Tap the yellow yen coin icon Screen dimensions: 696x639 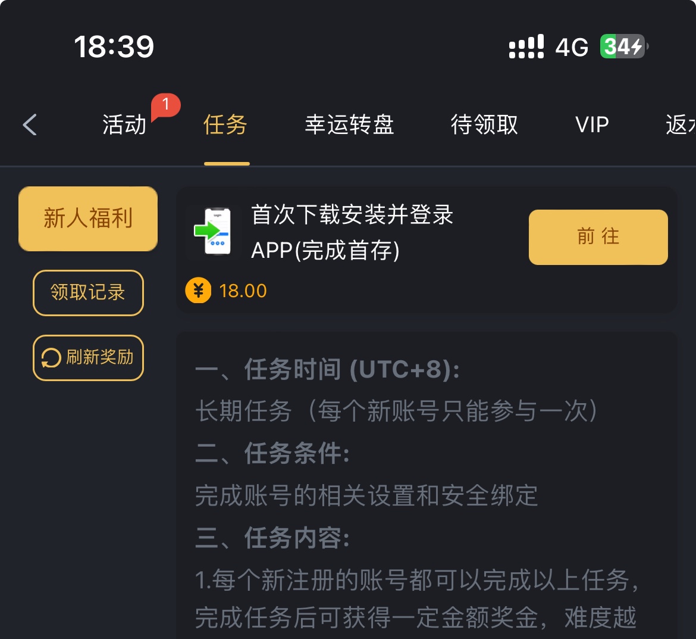coord(198,291)
